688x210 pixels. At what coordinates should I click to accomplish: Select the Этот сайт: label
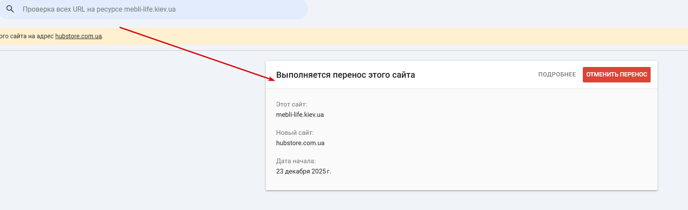(292, 104)
